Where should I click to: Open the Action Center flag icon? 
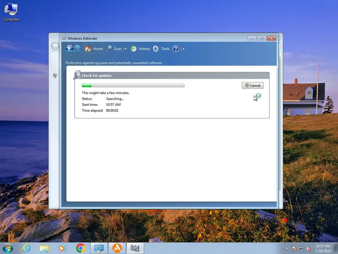coord(294,249)
